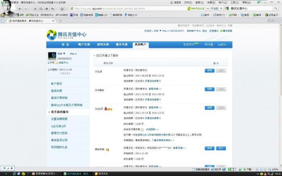The height and width of the screenshot is (176, 282).
Task: Click the 下载 download status icon
Action: coord(247,169)
